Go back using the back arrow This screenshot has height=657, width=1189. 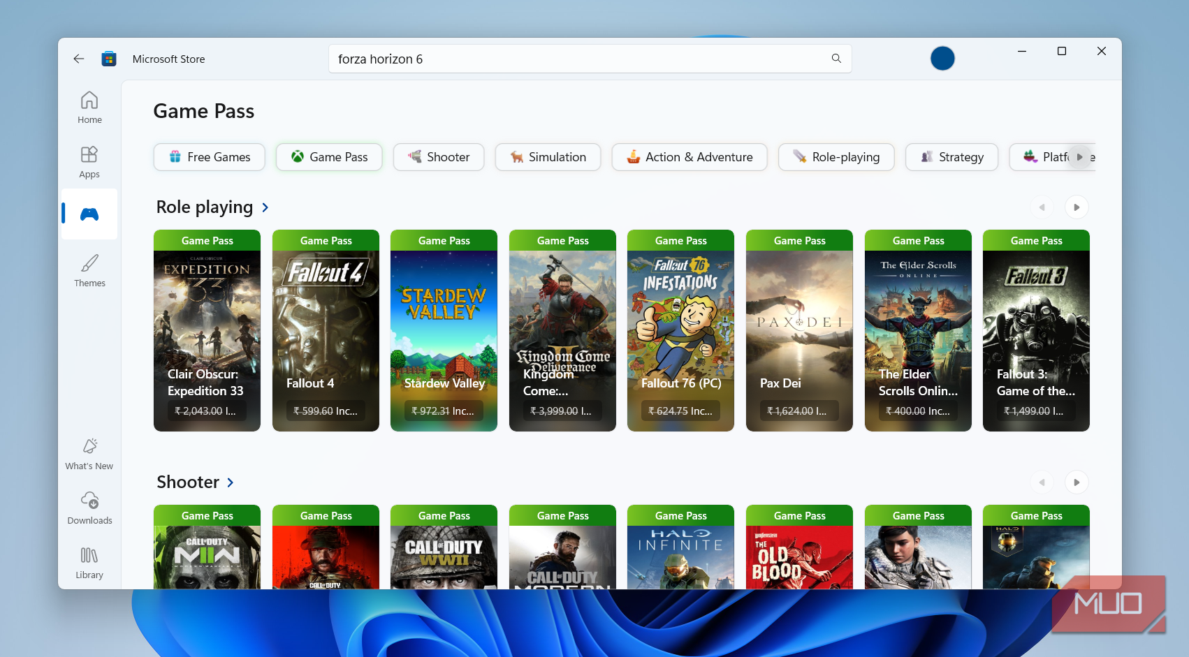tap(79, 59)
